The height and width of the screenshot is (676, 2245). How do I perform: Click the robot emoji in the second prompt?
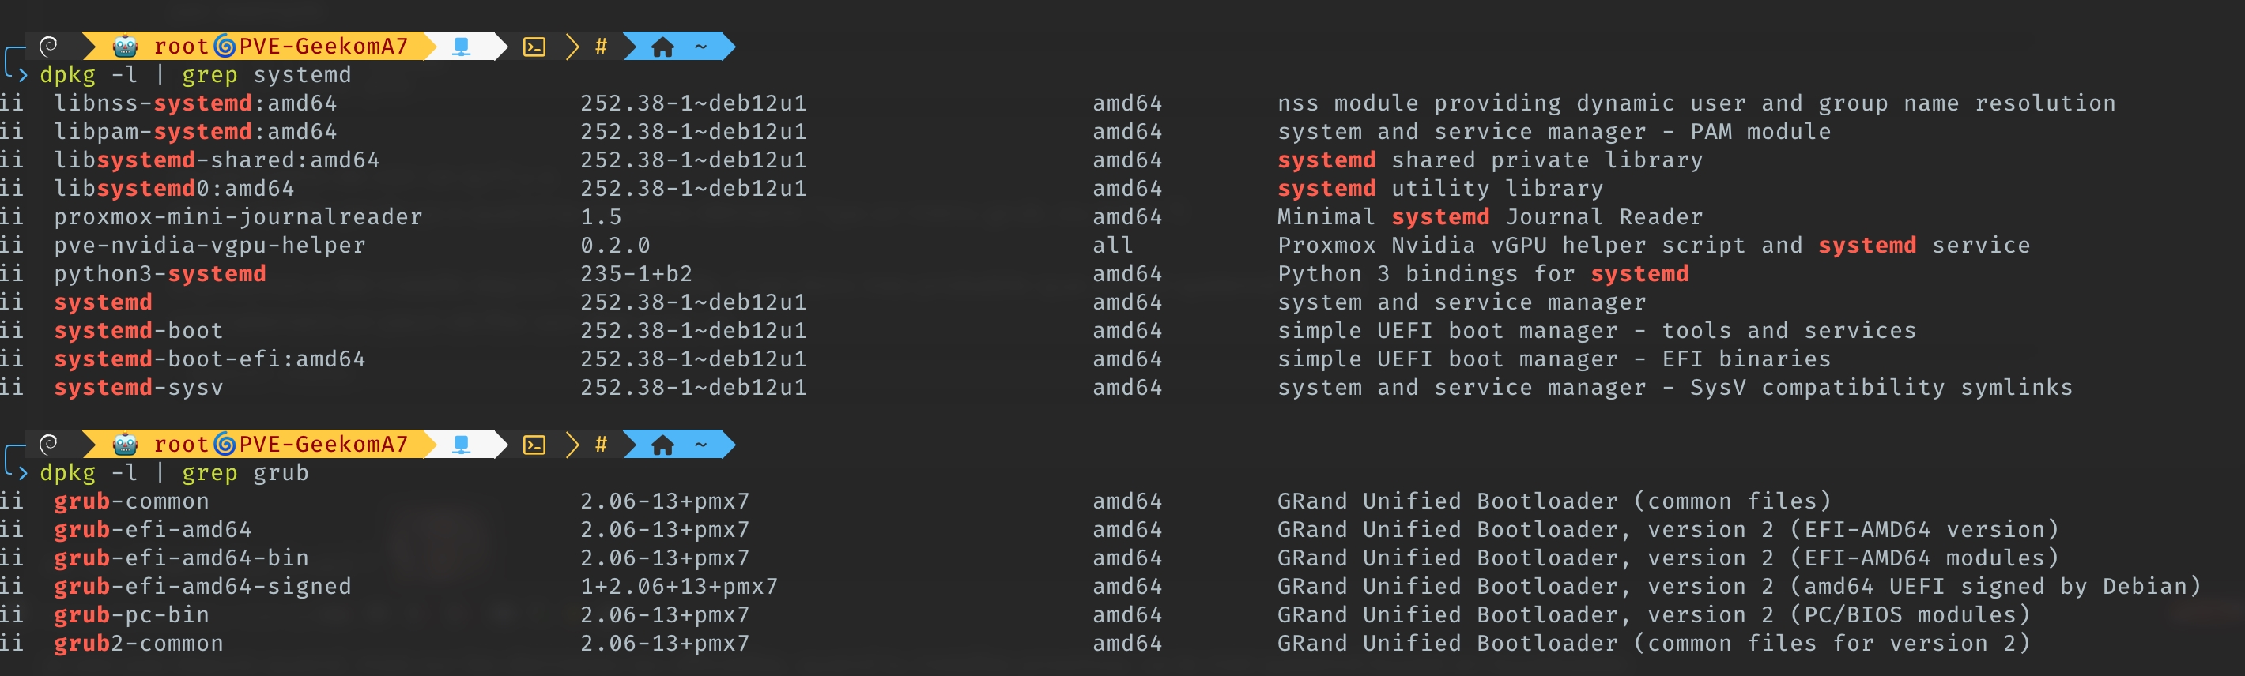(126, 445)
